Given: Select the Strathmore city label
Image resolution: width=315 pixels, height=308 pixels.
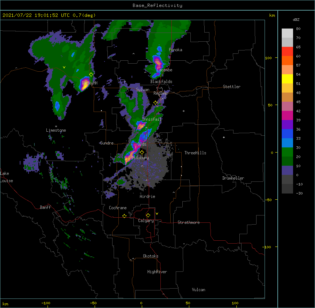Looking at the screenshot, I should [x=189, y=222].
